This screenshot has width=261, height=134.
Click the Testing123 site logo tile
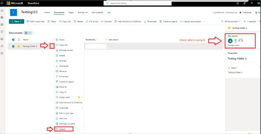(14, 13)
